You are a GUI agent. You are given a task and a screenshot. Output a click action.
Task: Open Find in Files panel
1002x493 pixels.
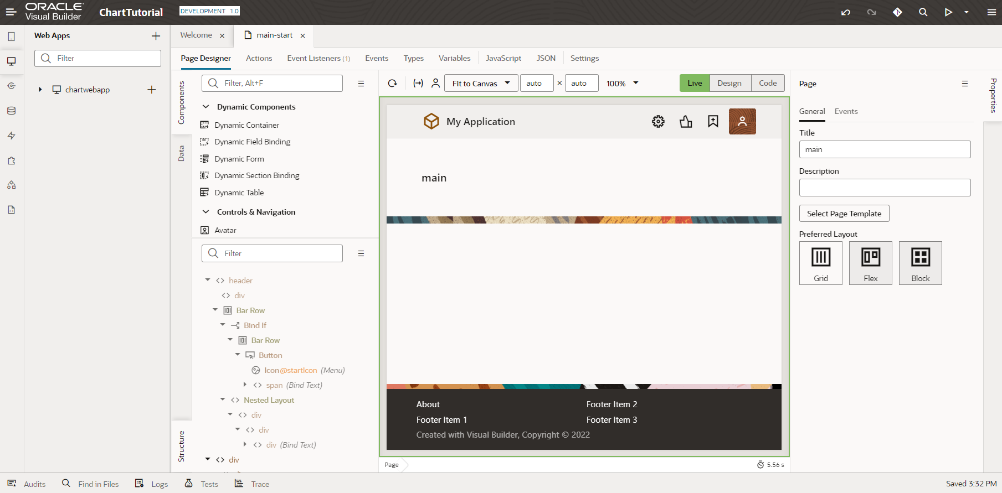(x=90, y=484)
